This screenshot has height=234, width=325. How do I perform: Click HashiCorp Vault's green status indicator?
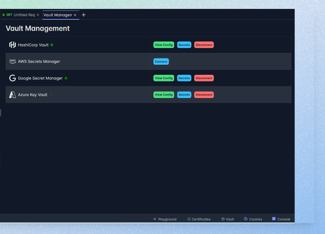(x=51, y=45)
